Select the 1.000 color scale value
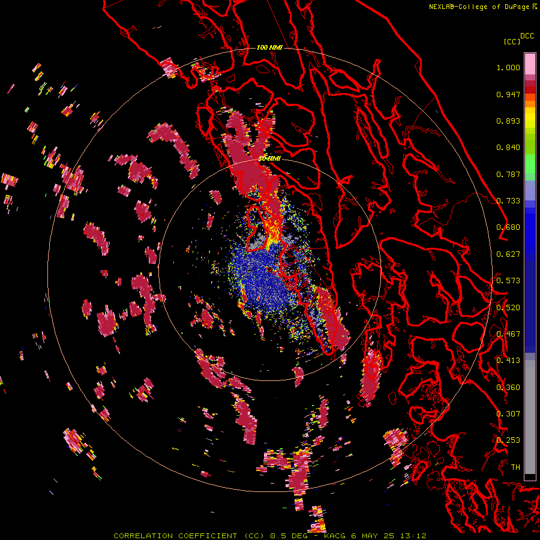 pos(508,67)
